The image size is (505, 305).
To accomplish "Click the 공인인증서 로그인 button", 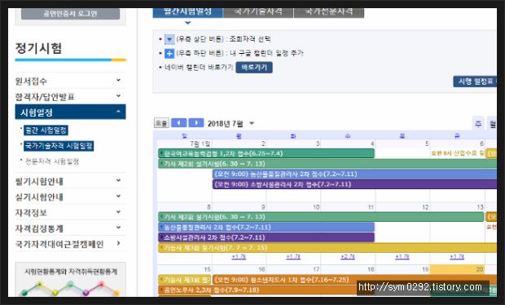I will point(70,14).
